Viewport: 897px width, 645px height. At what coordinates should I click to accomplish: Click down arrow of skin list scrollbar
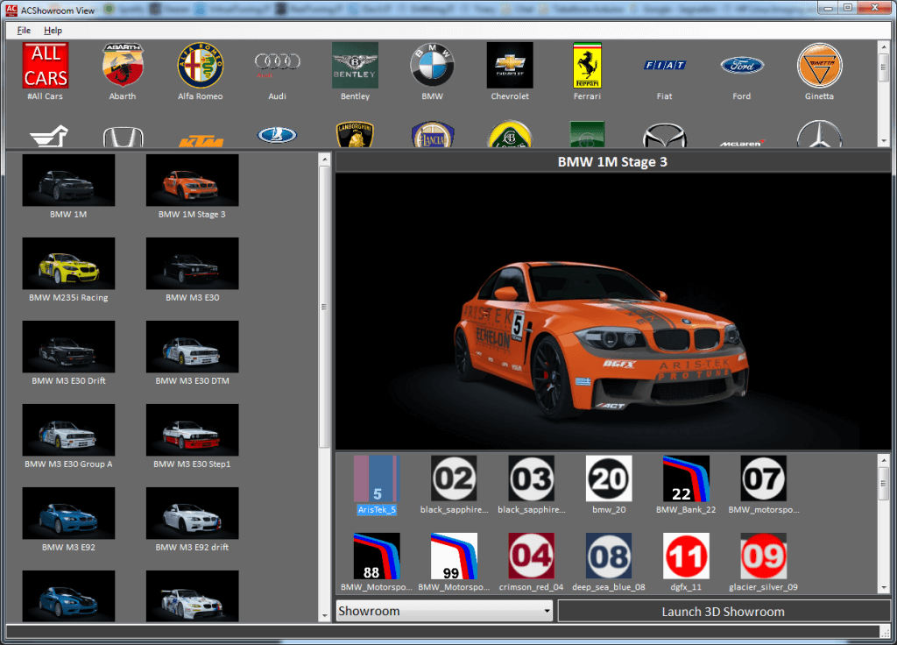tap(884, 588)
